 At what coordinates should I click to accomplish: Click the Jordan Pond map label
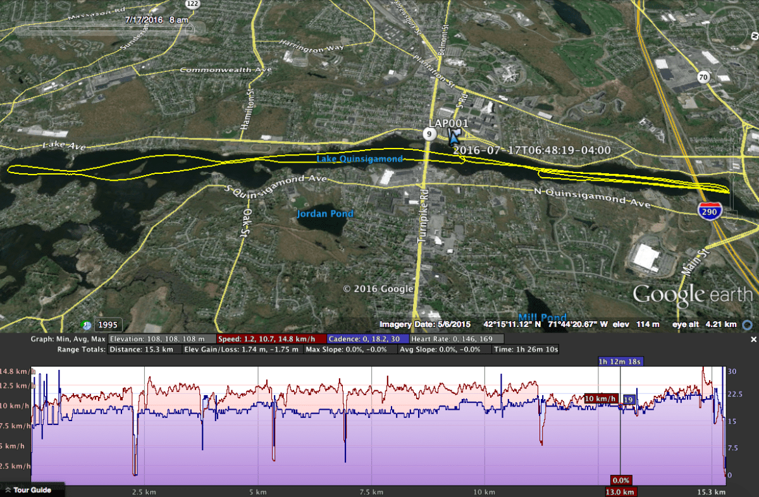[x=325, y=214]
